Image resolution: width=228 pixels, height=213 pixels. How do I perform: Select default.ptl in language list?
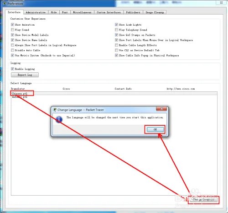tap(20, 97)
